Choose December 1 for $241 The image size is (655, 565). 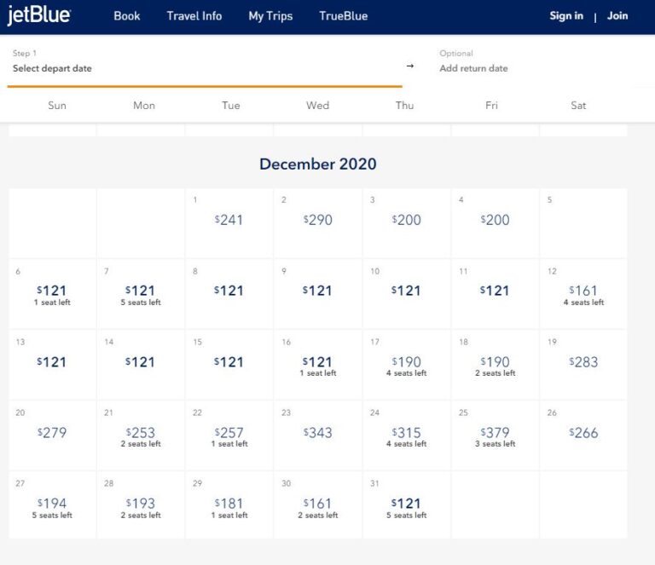(229, 220)
